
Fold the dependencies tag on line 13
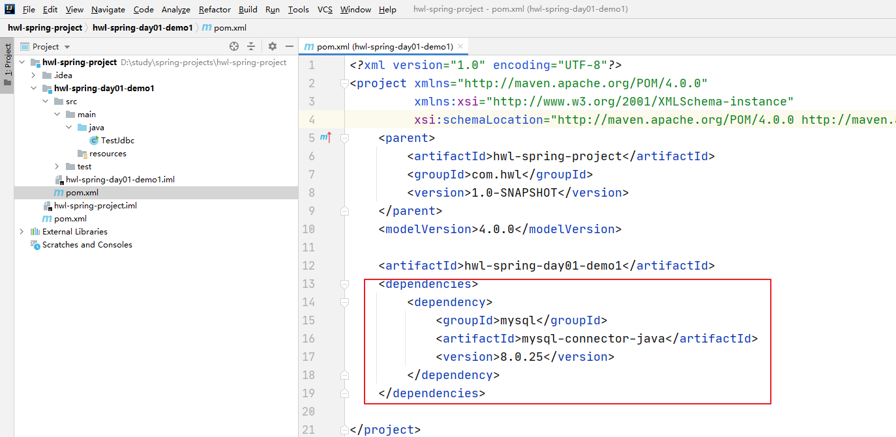[344, 284]
